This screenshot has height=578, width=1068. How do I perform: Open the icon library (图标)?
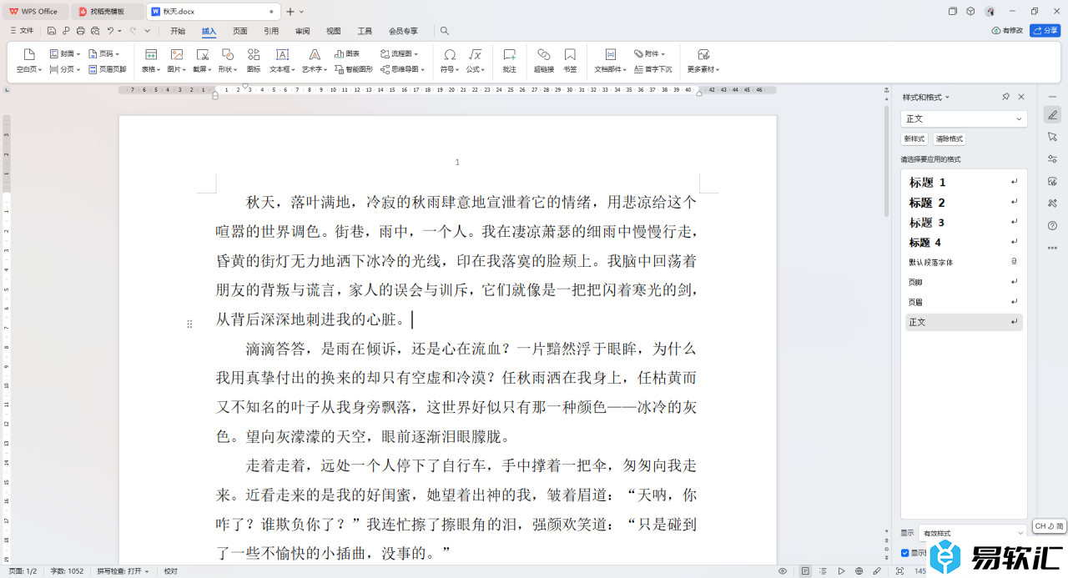pos(254,61)
